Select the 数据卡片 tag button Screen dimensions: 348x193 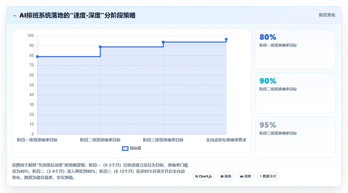pyautogui.click(x=268, y=176)
